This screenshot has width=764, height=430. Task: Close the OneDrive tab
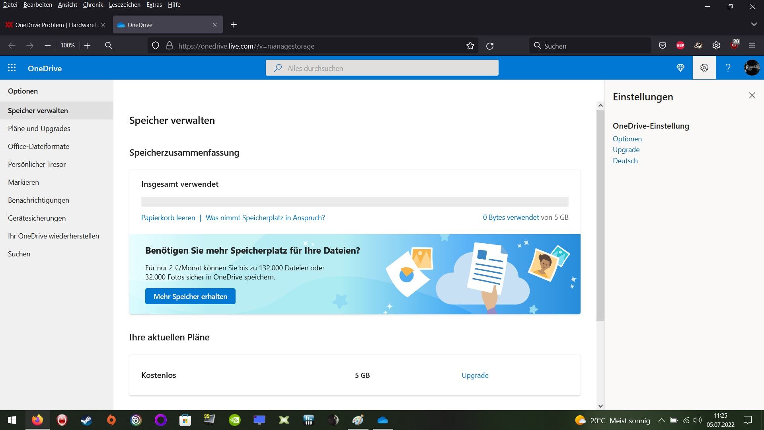pyautogui.click(x=215, y=25)
